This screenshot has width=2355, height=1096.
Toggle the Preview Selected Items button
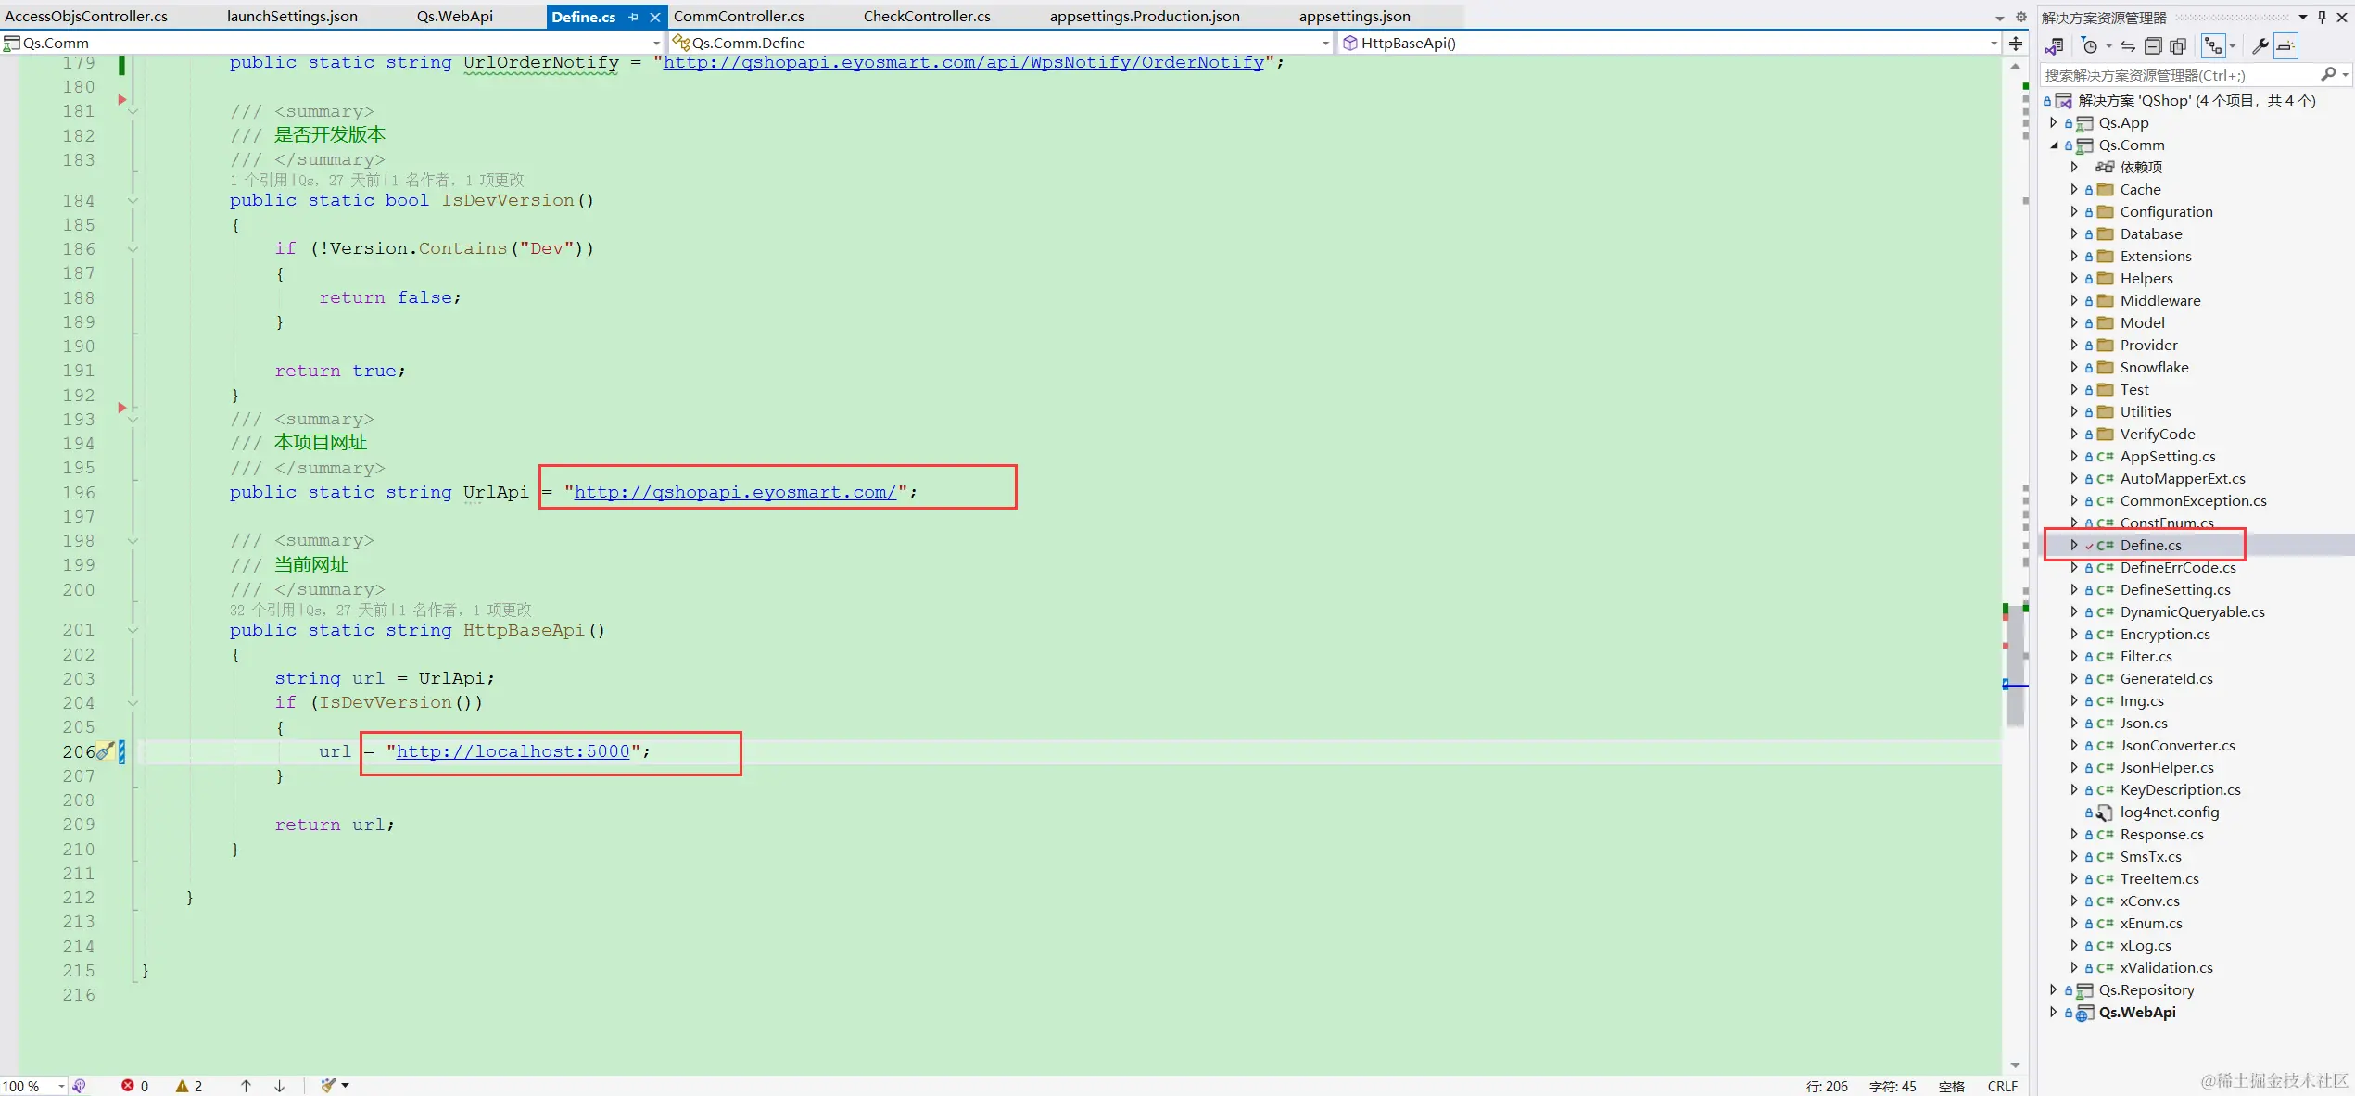(2286, 46)
